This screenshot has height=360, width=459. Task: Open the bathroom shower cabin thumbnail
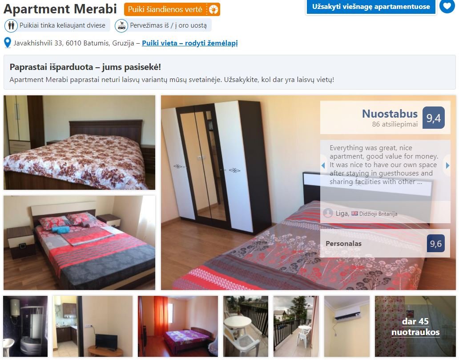click(x=25, y=326)
